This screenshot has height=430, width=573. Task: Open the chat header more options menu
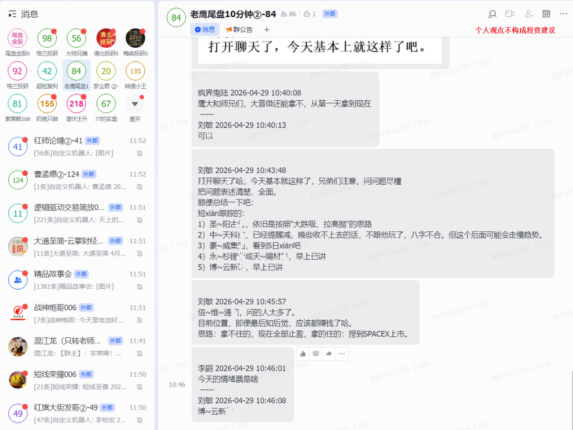564,14
